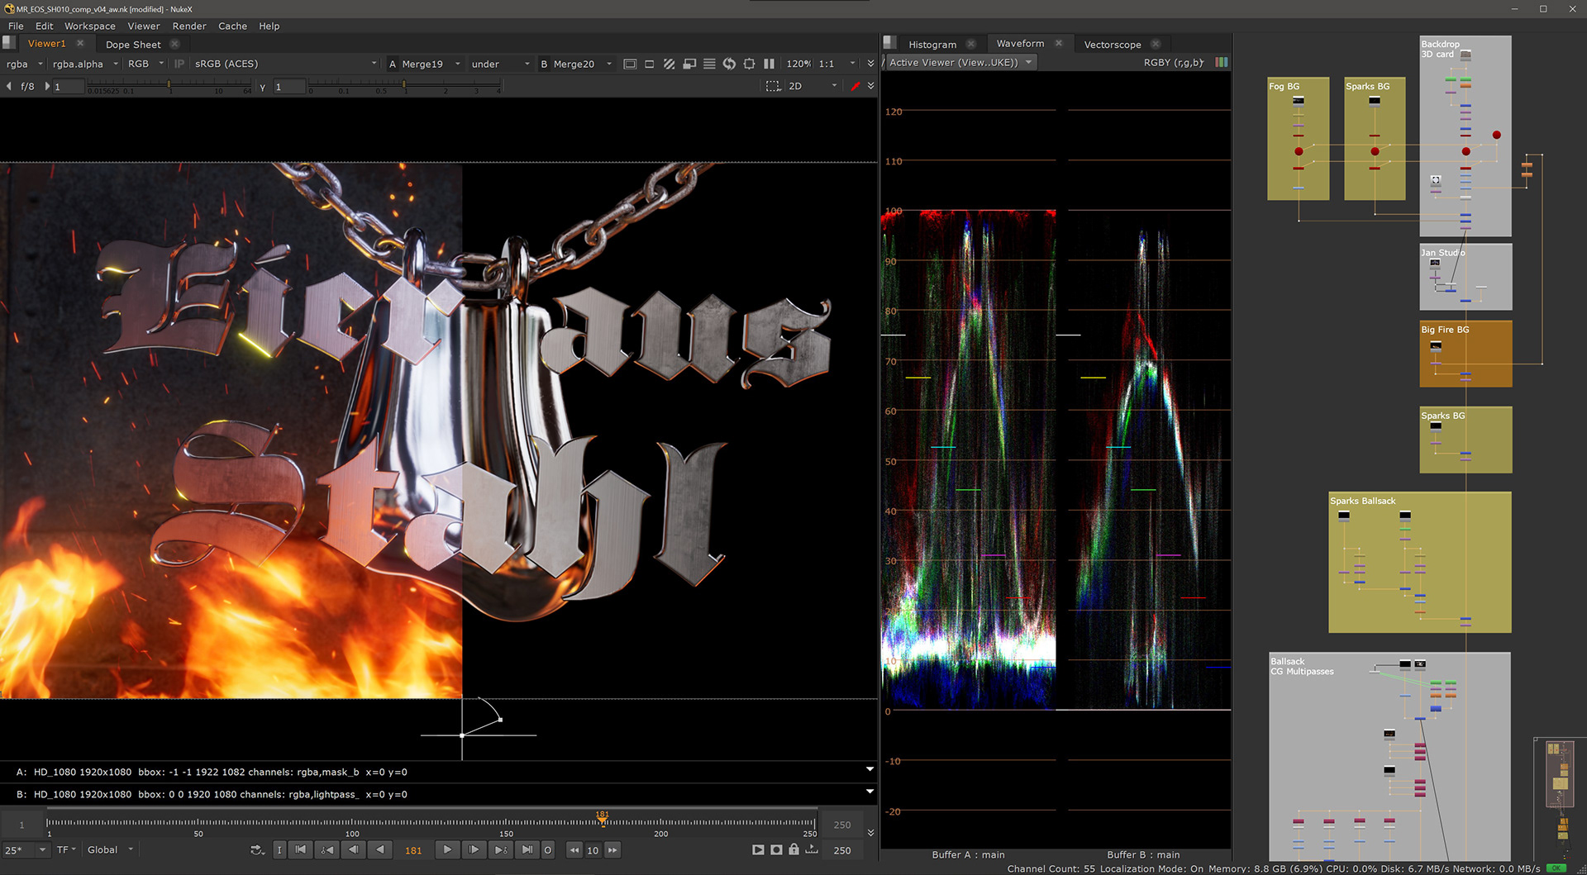Decrease gain with the left f-stop arrow

(x=8, y=86)
